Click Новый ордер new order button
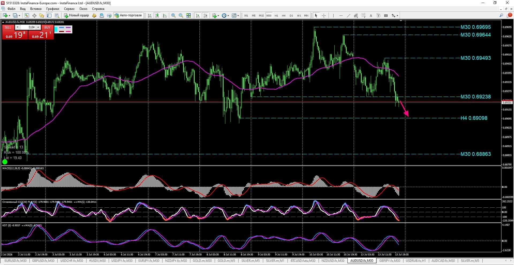Image resolution: width=514 pixels, height=265 pixels. (x=76, y=15)
